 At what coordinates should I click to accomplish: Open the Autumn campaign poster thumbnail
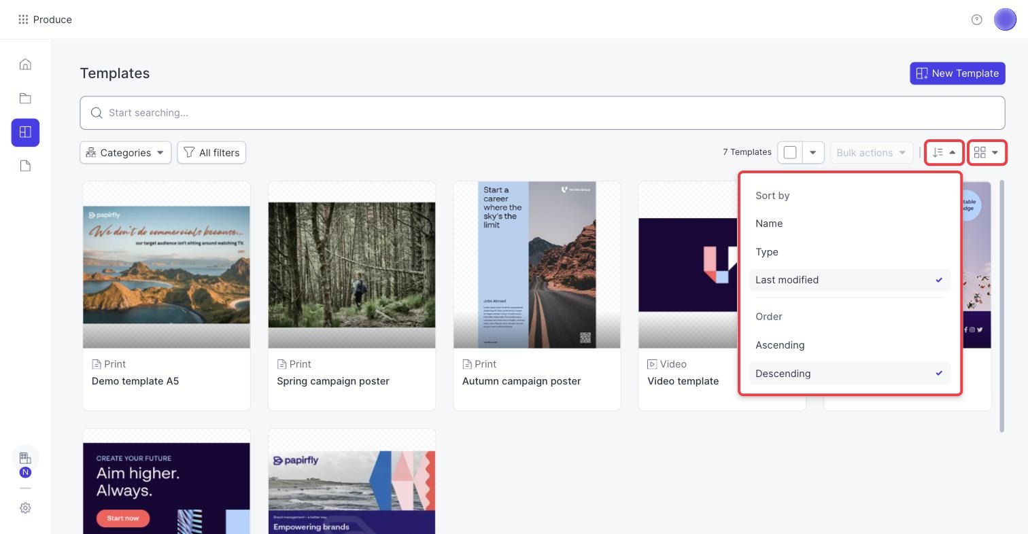(537, 265)
